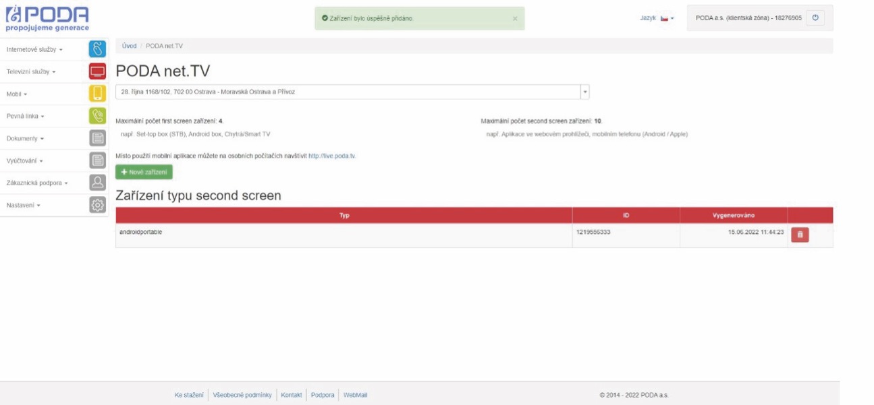Image resolution: width=874 pixels, height=405 pixels.
Task: Click the grey Vyúčtování billing icon
Action: 98,160
